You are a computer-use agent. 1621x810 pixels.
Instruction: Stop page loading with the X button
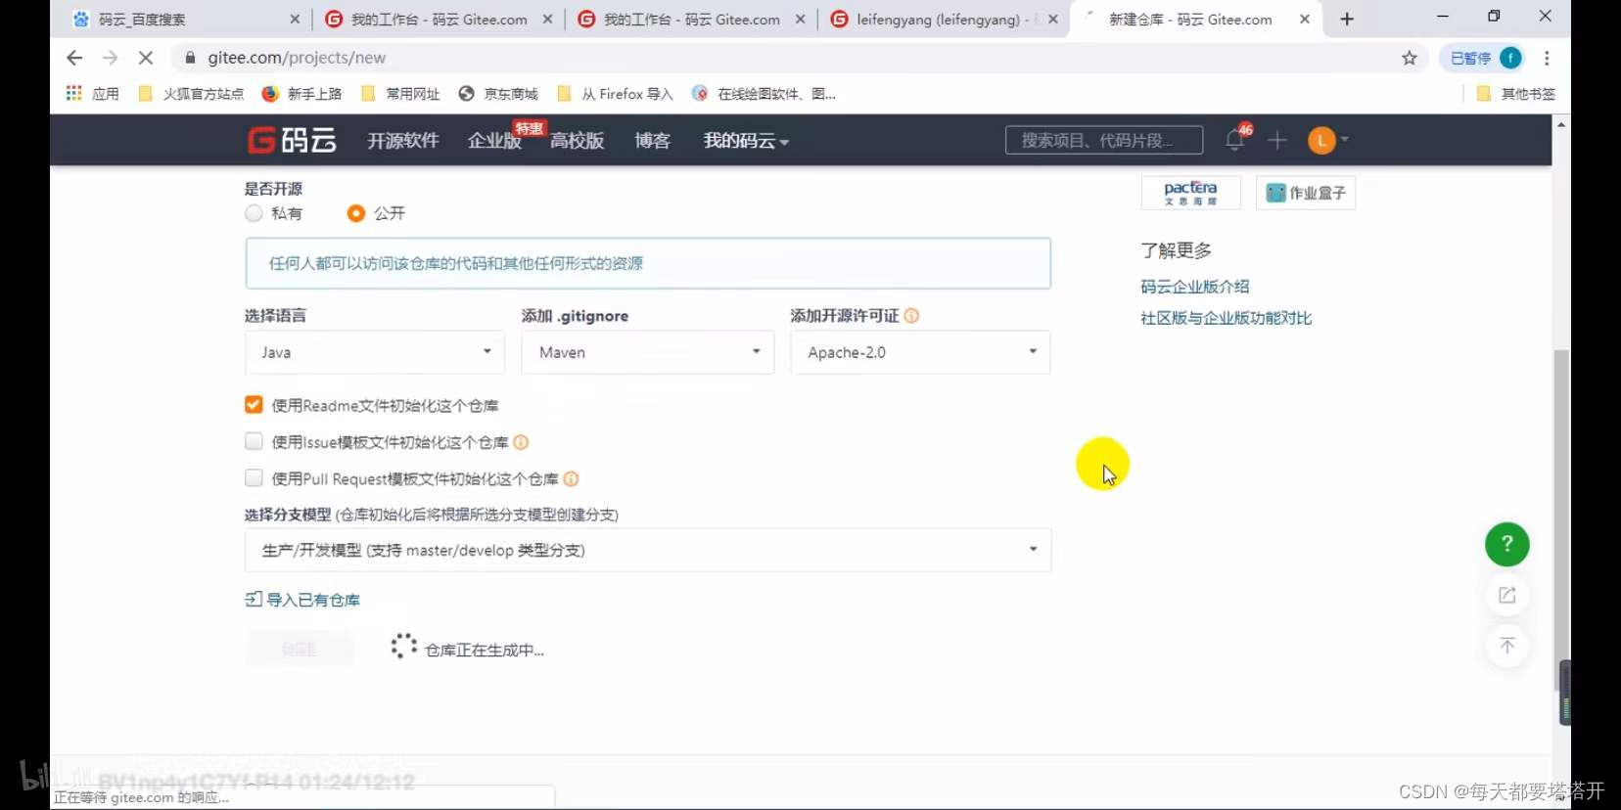(145, 58)
